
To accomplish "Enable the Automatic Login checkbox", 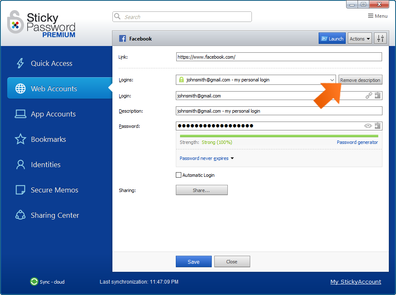I will pyautogui.click(x=178, y=175).
